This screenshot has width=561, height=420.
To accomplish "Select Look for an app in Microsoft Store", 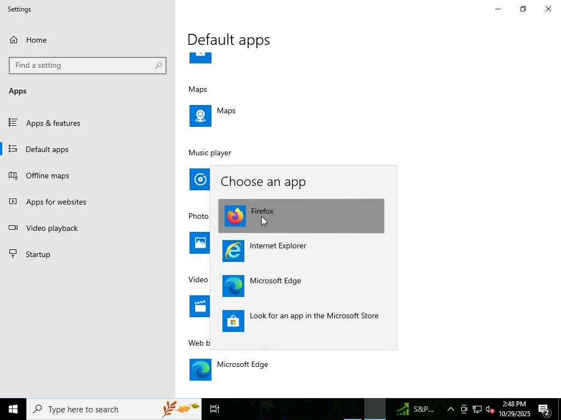I will click(x=301, y=320).
